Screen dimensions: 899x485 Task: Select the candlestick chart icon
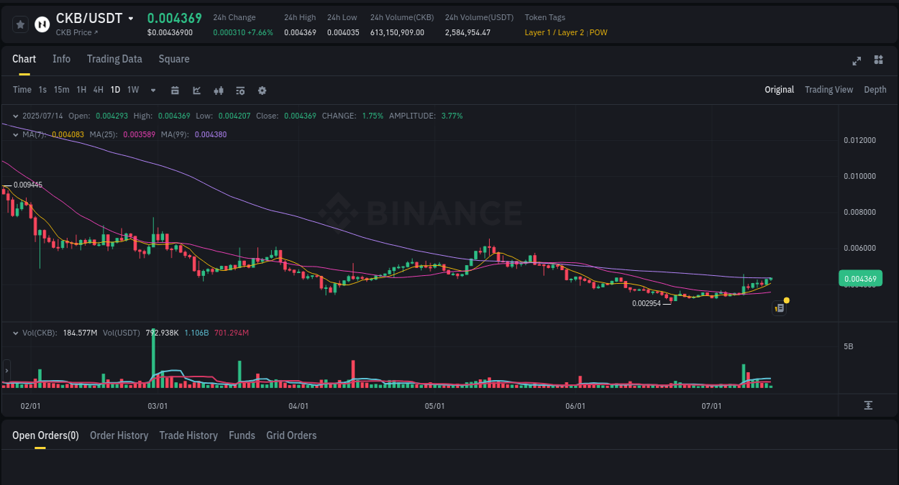218,90
